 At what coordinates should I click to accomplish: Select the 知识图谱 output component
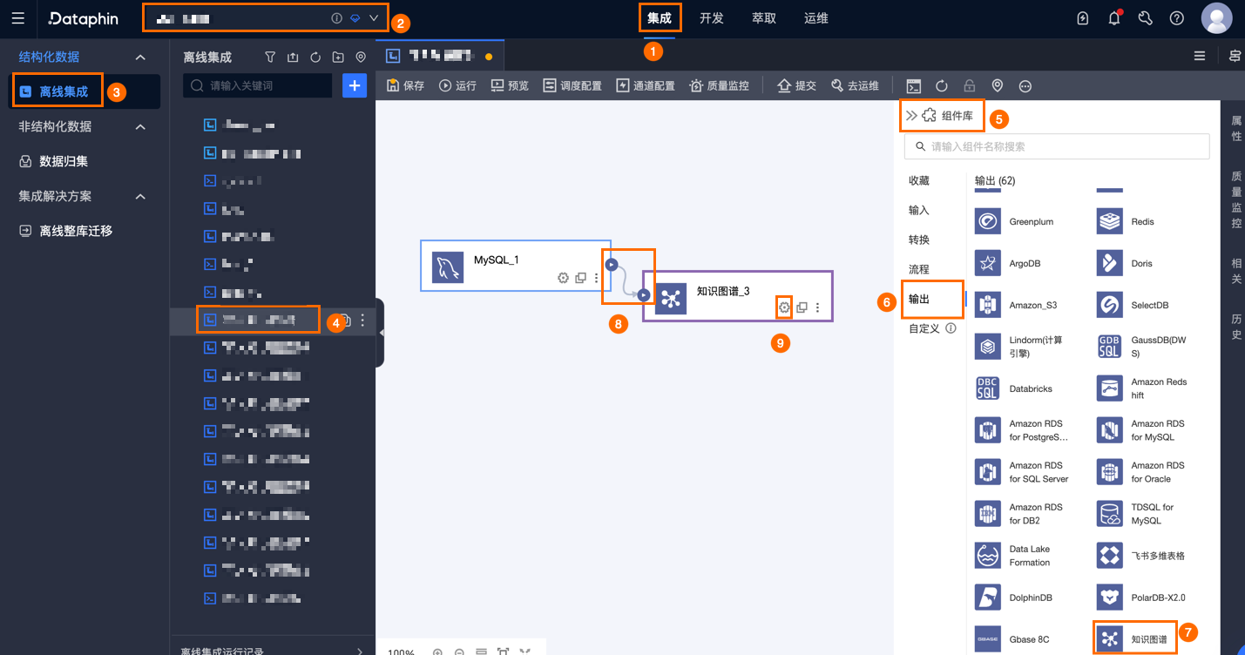point(1133,639)
